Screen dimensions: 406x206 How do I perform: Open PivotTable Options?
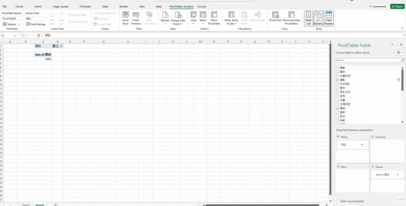12,24
